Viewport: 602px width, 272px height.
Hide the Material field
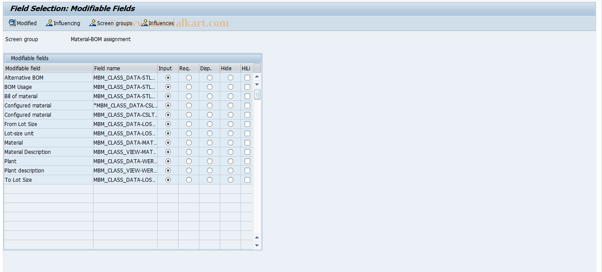[230, 142]
